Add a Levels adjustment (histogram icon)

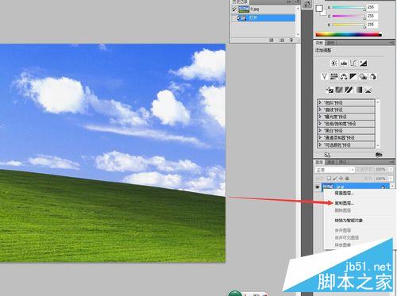coord(344,63)
